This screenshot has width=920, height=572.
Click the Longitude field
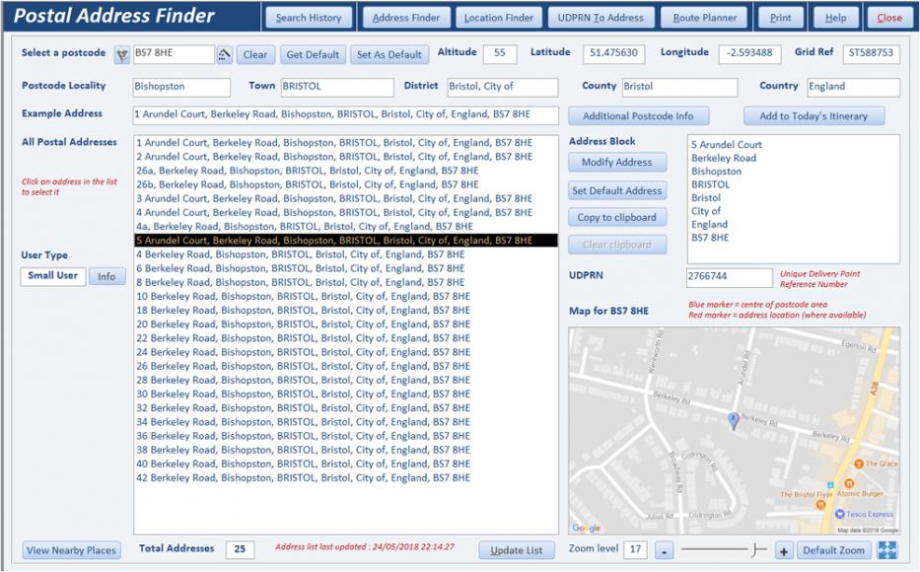click(x=749, y=53)
